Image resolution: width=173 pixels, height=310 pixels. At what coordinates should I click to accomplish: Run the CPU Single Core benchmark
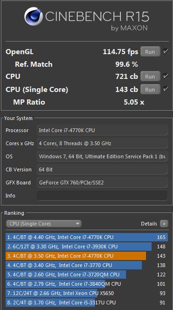tap(150, 89)
